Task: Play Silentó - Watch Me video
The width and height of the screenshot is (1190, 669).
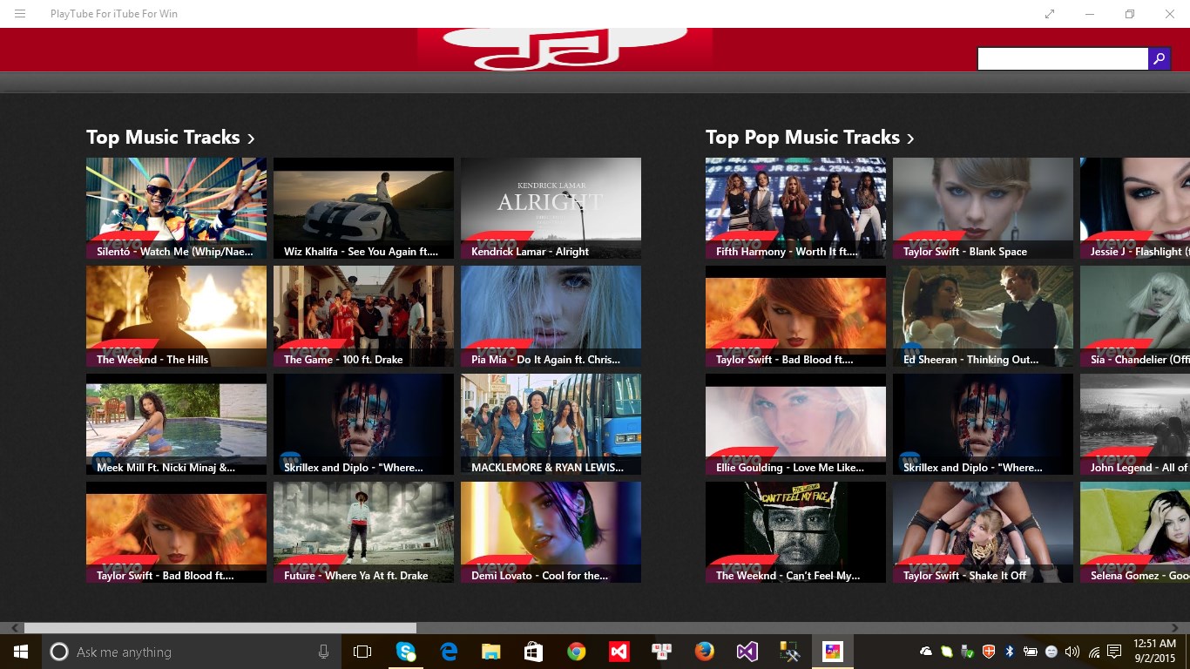Action: pos(176,208)
